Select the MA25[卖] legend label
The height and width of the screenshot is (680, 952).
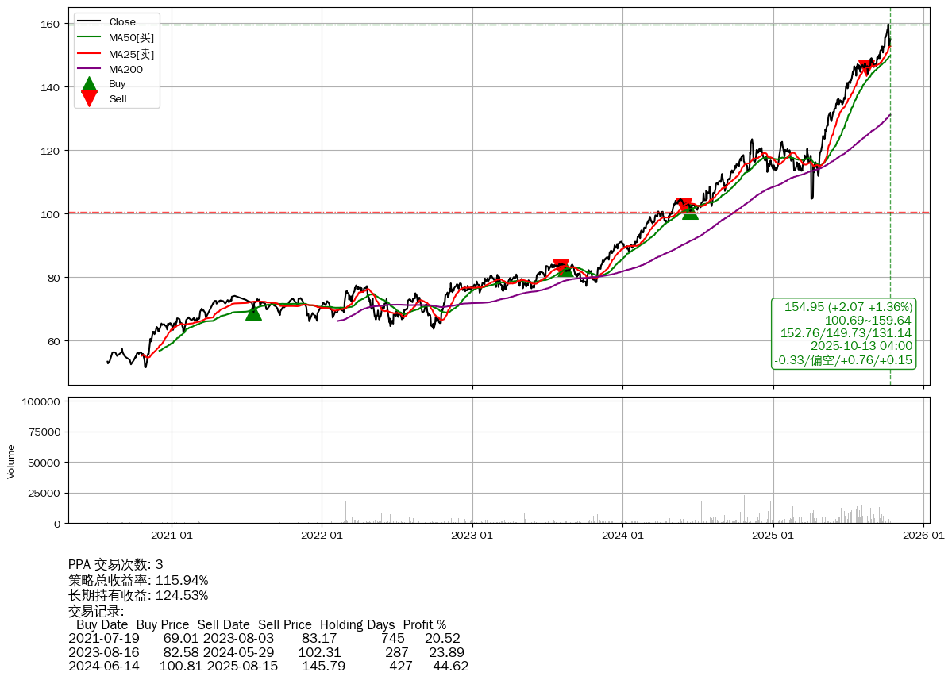(132, 54)
